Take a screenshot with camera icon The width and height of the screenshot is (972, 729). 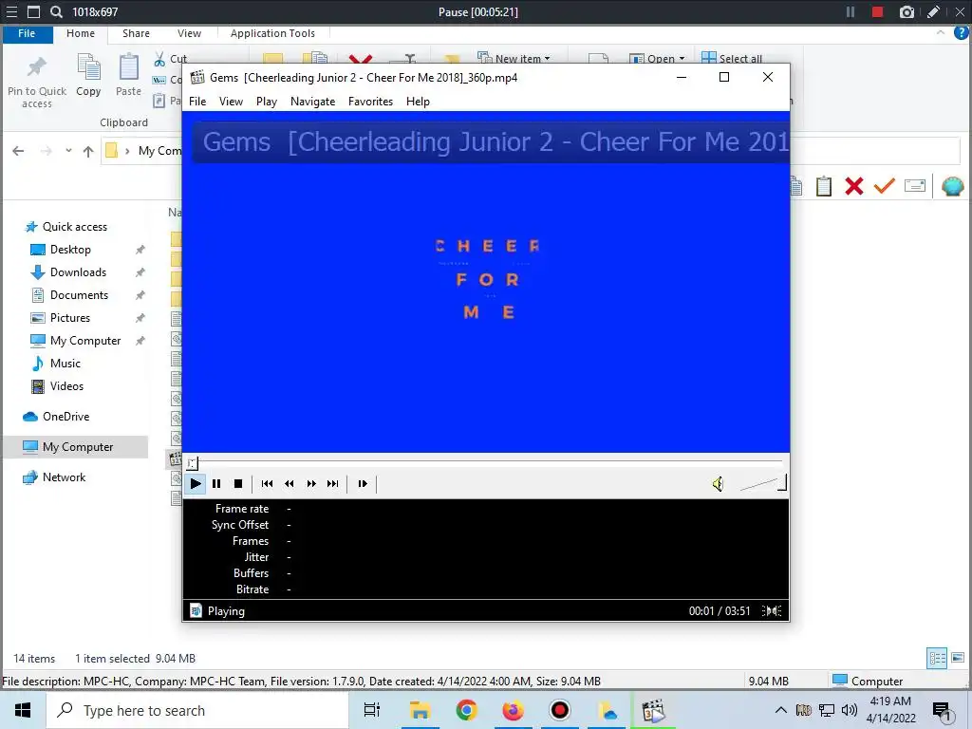907,11
